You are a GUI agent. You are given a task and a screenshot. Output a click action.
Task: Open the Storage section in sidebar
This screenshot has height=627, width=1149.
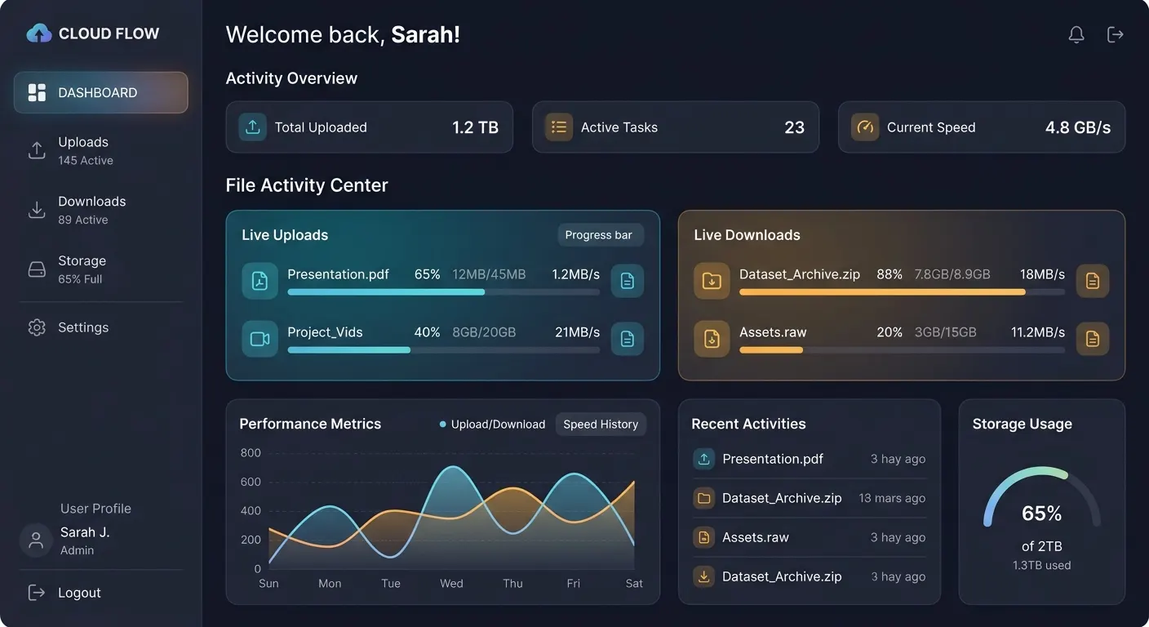point(101,269)
